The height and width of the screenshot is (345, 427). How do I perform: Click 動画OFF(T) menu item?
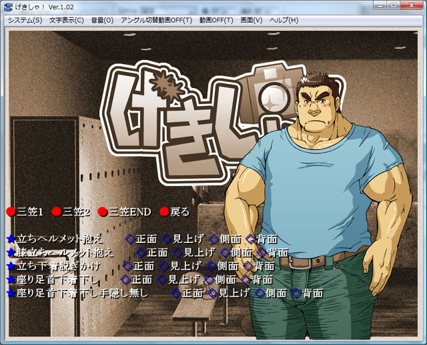pos(216,21)
